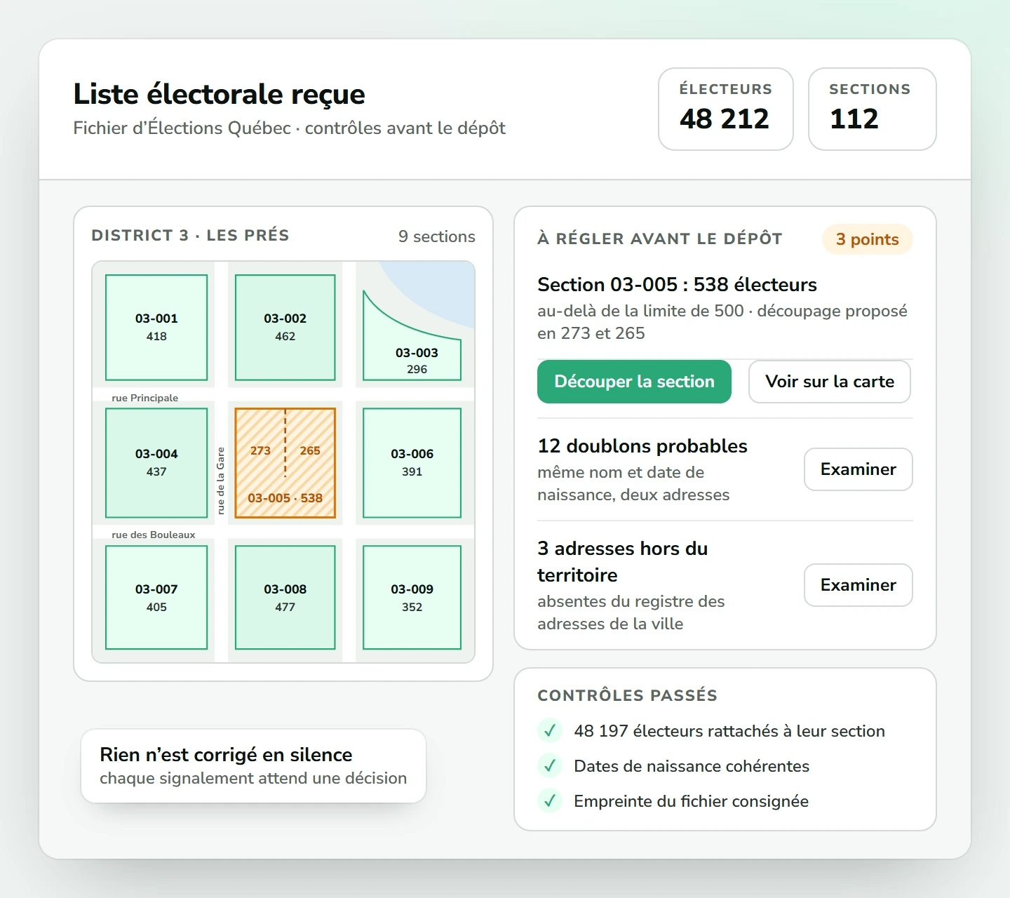
Task: Click the À régler avant le dépôt heading
Action: [660, 239]
